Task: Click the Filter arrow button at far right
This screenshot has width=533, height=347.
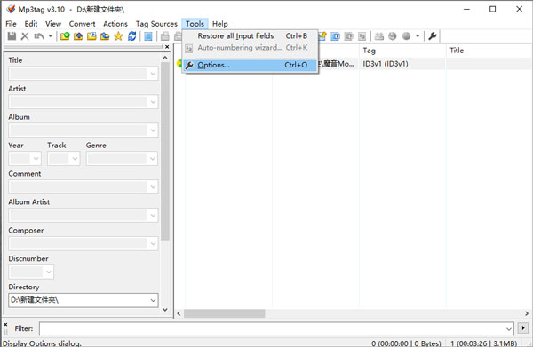Action: pos(523,328)
